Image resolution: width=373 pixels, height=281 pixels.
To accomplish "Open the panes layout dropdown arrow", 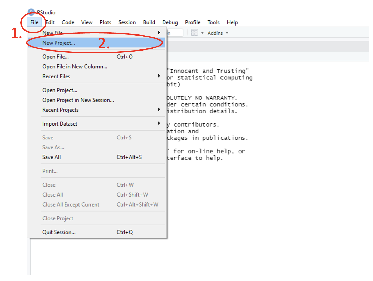I will (202, 33).
